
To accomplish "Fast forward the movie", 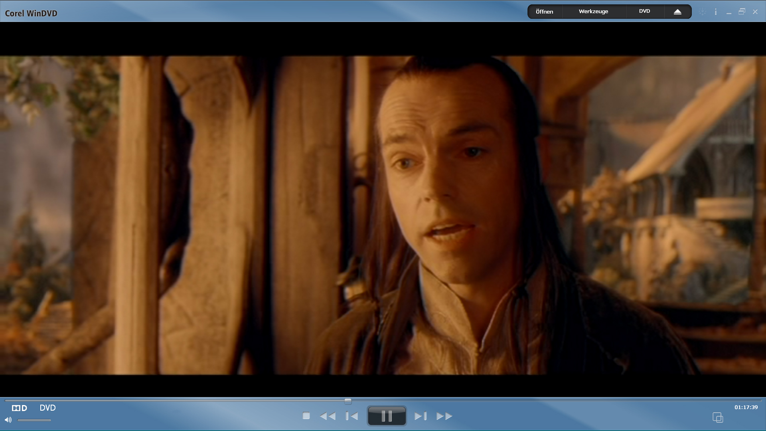I will pyautogui.click(x=444, y=416).
